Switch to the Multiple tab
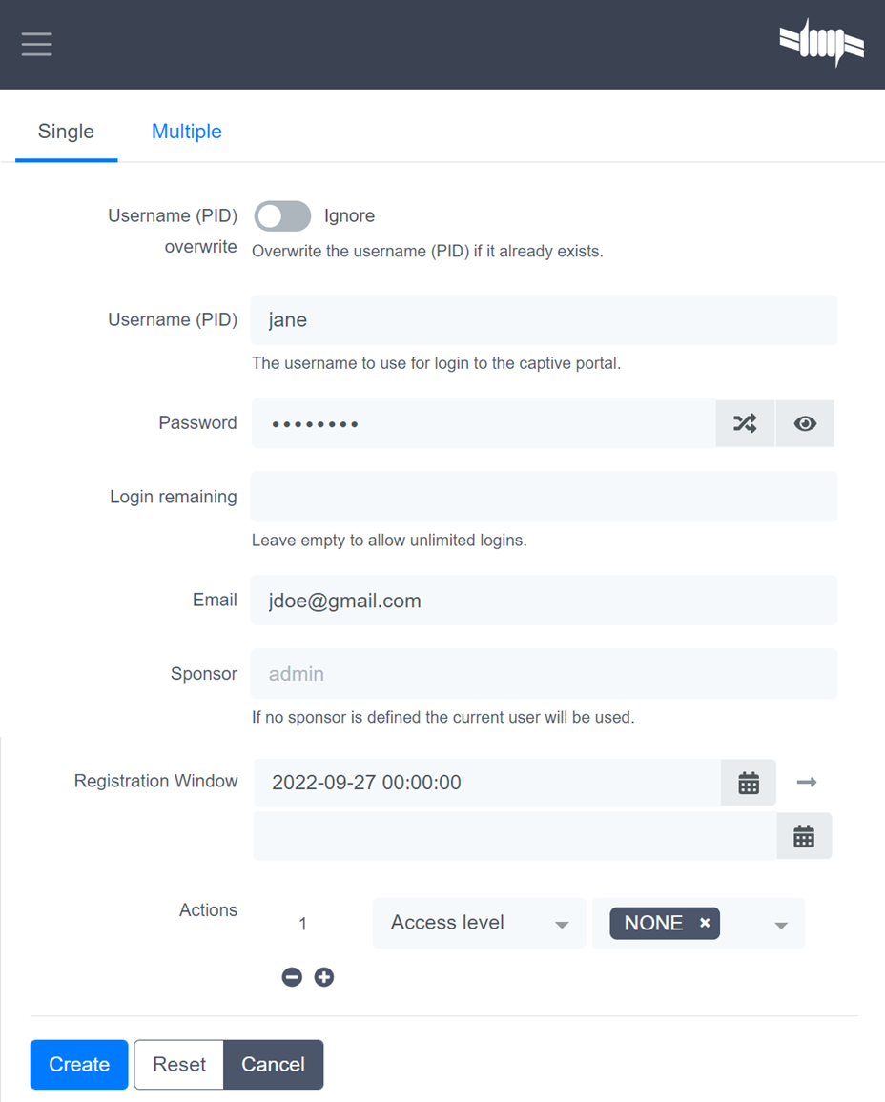Screen dimensions: 885x1102 187,132
